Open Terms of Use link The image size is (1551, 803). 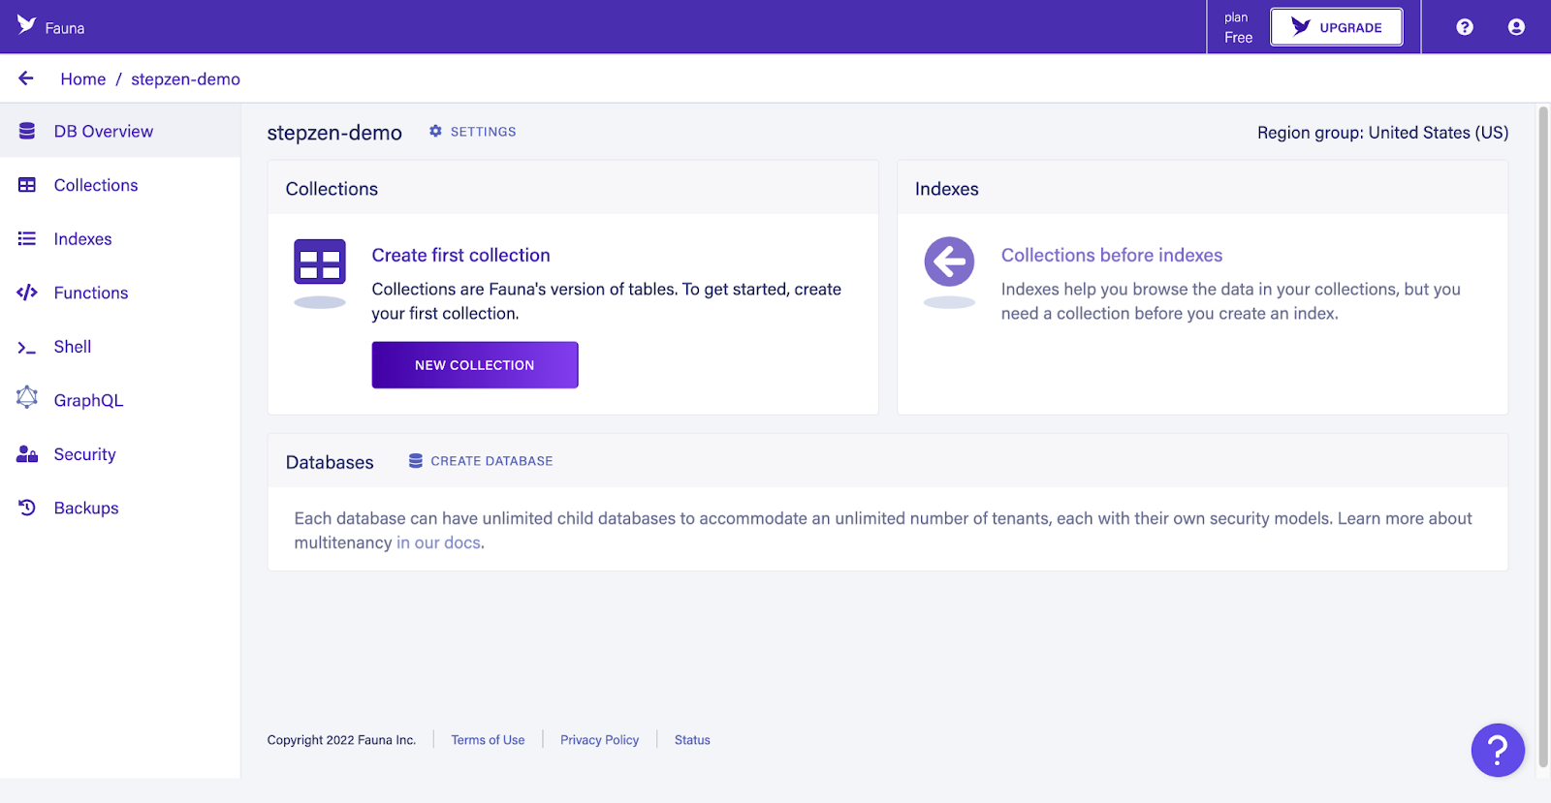tap(488, 740)
